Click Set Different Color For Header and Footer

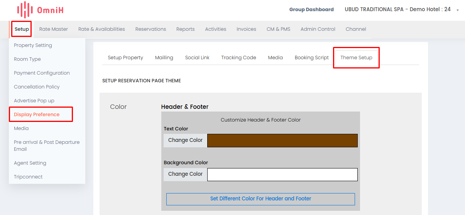[x=260, y=199]
